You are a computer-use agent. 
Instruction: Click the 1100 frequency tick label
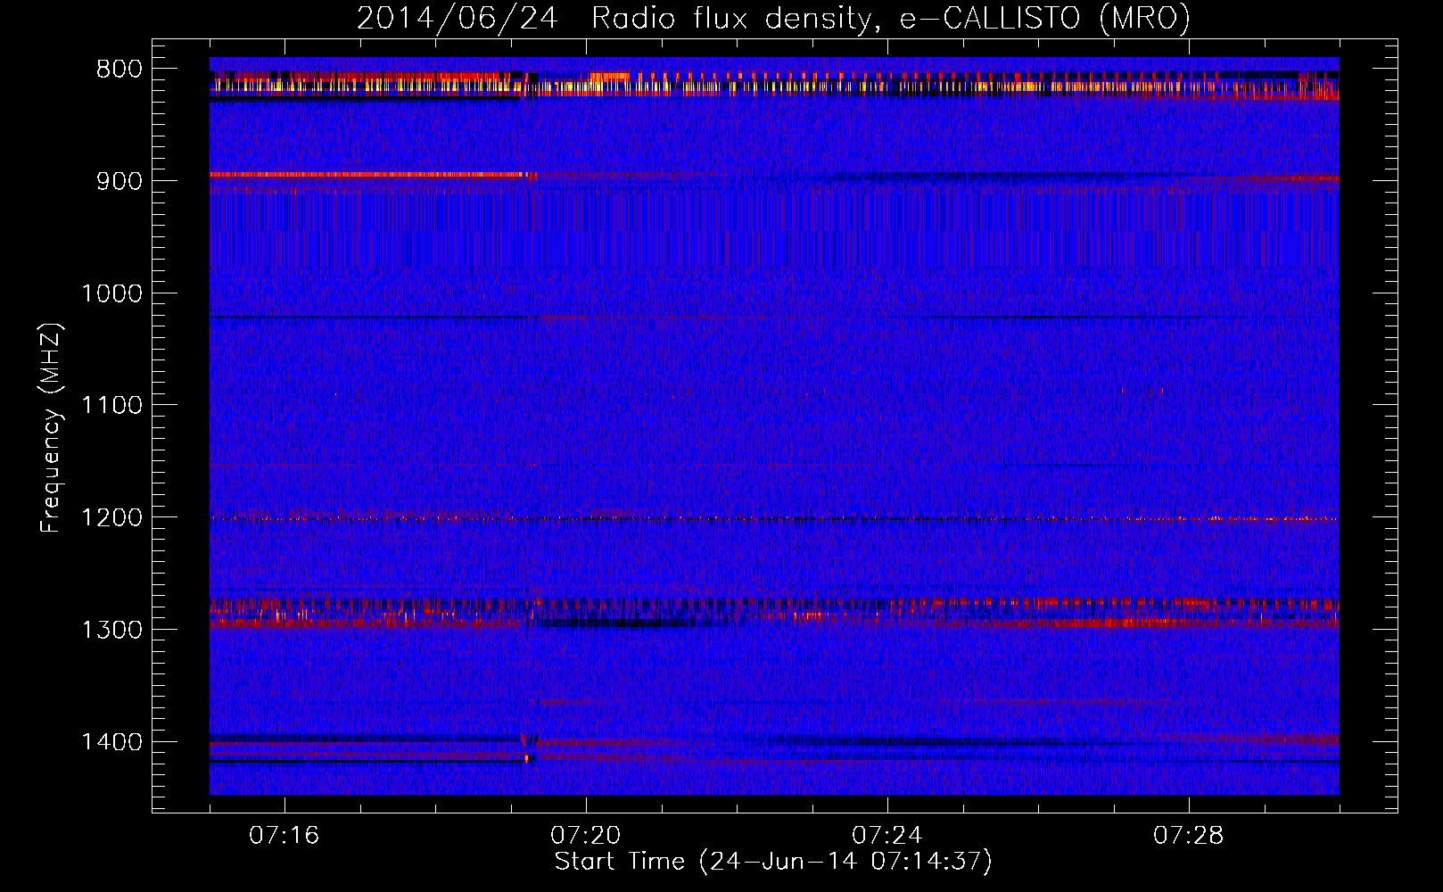click(111, 406)
